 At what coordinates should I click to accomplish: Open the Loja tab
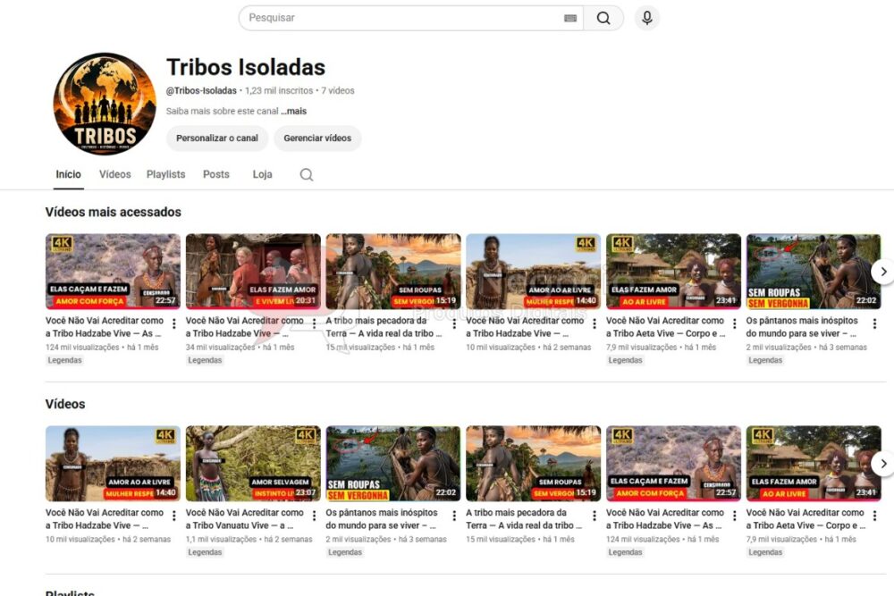coord(262,174)
